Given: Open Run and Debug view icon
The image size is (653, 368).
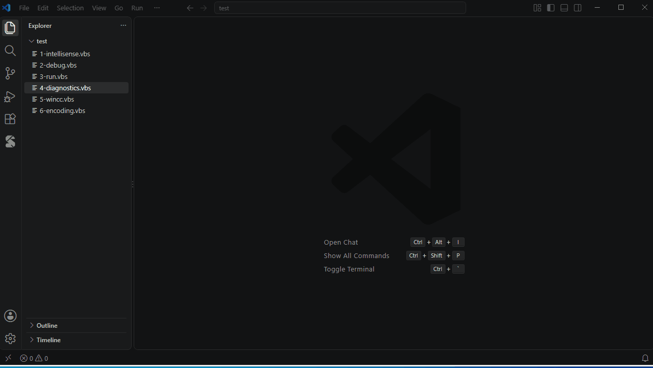Looking at the screenshot, I should tap(10, 96).
